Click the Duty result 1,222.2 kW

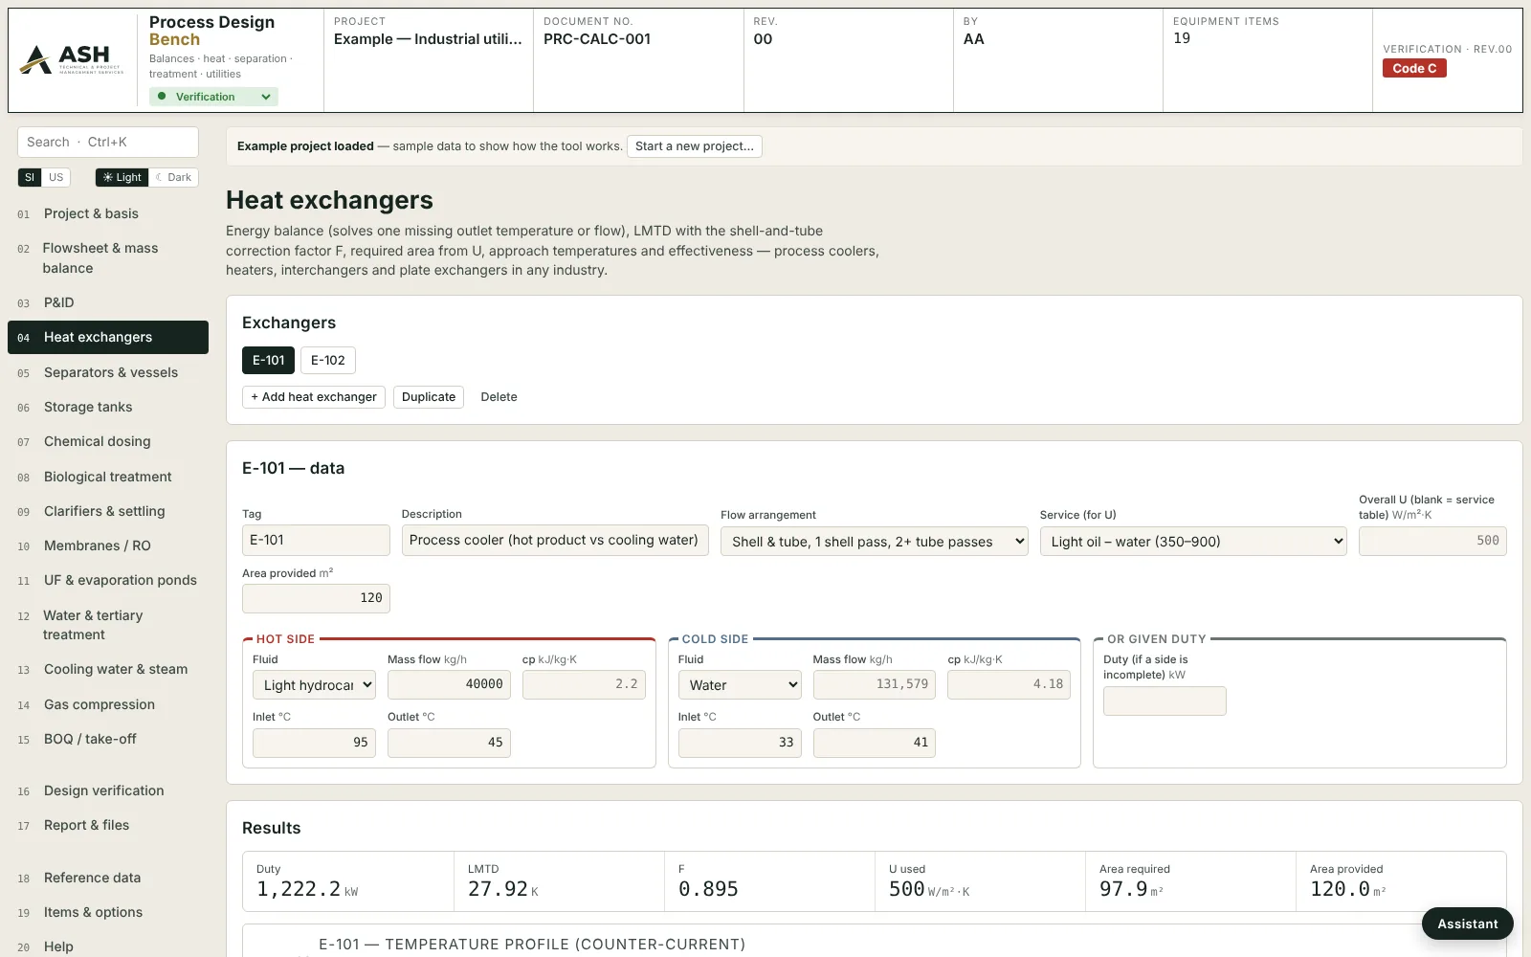click(x=307, y=889)
